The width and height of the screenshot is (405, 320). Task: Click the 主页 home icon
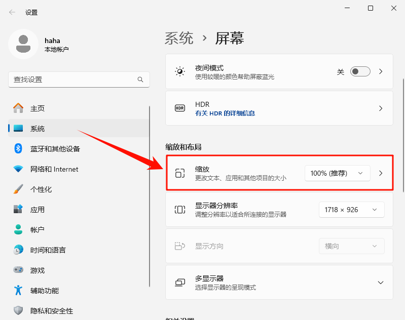(18, 108)
